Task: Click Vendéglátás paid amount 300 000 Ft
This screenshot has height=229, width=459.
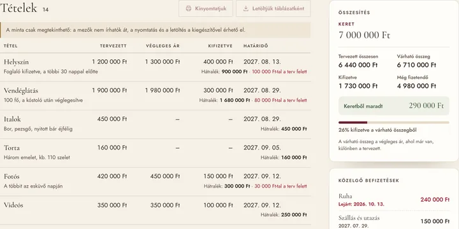Action: pos(218,90)
